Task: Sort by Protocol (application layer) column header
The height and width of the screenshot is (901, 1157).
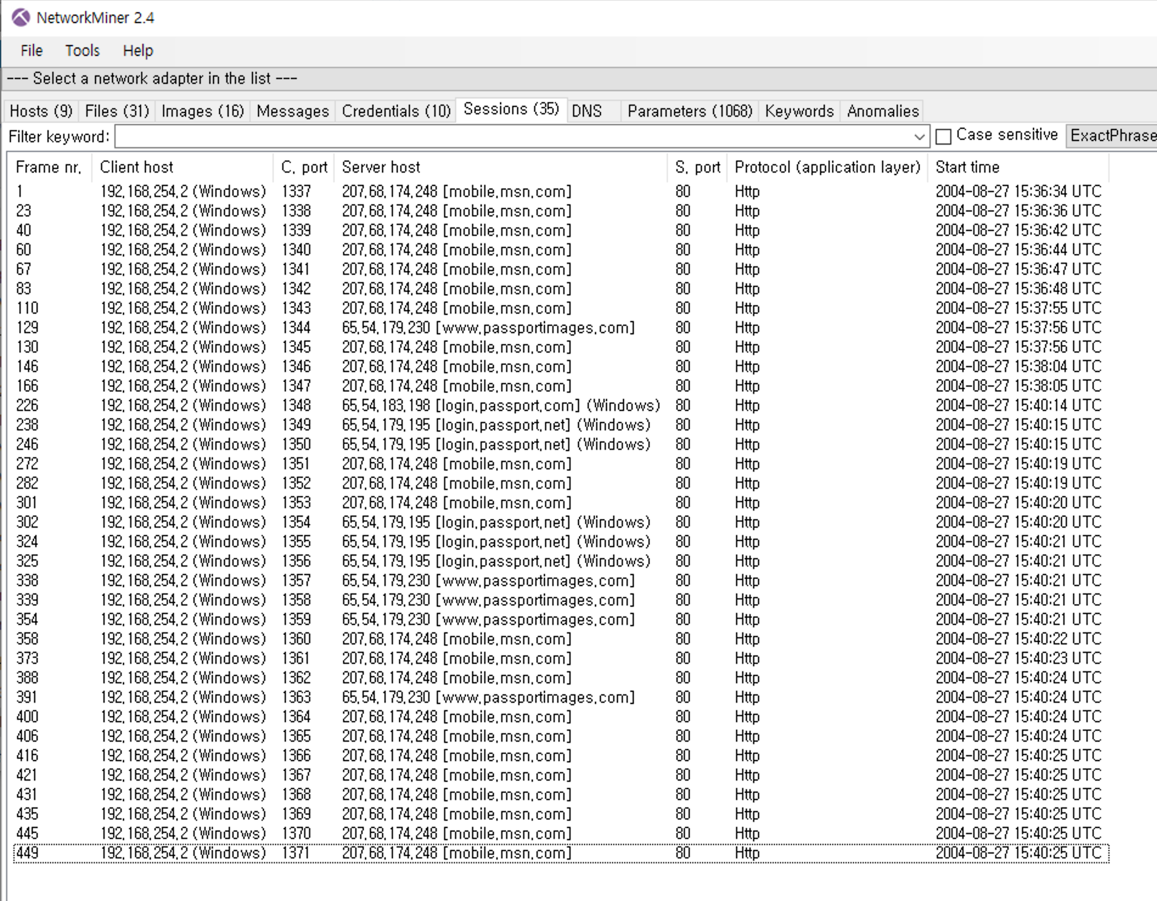Action: coord(827,167)
